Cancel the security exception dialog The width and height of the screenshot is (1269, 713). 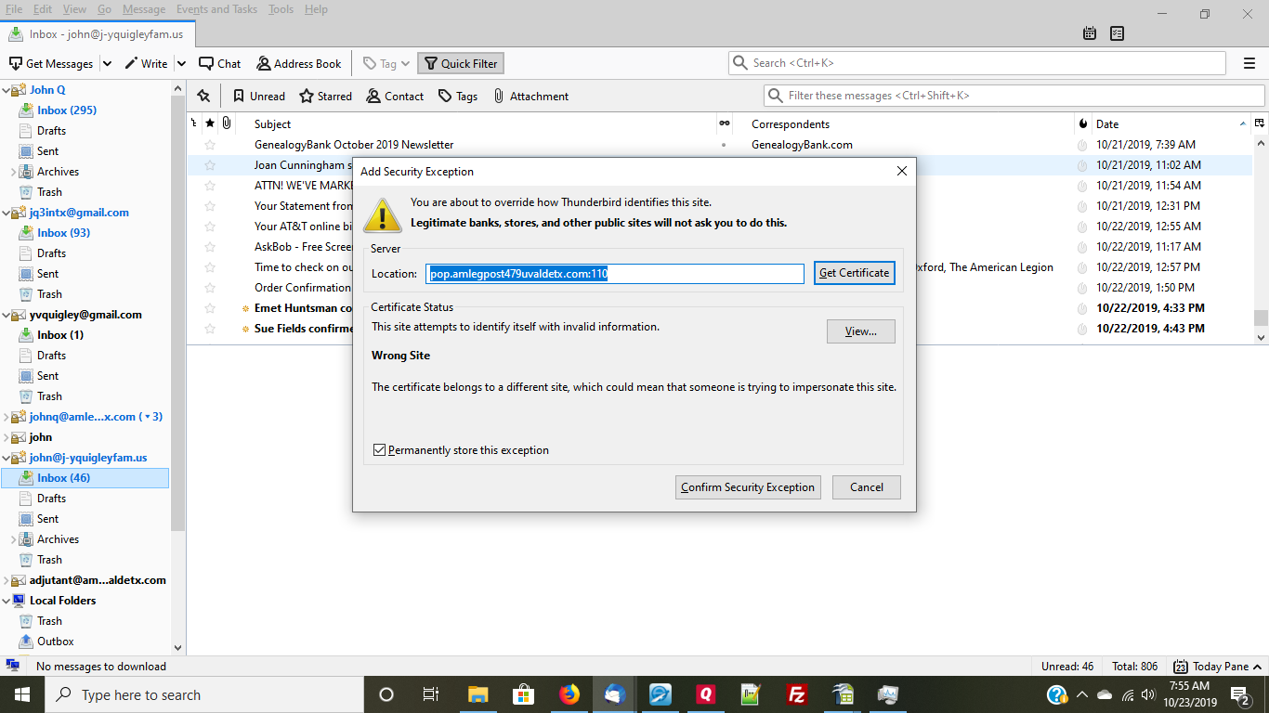click(x=866, y=487)
